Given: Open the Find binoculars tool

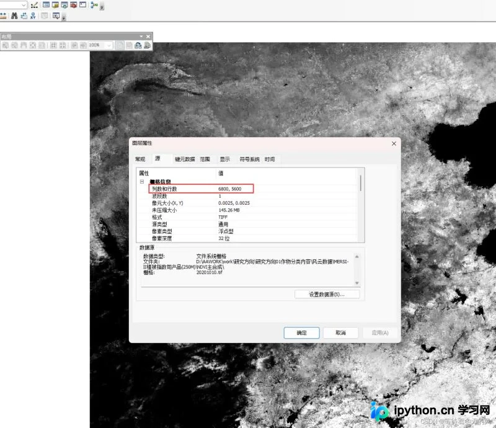Looking at the screenshot, I should [x=14, y=16].
